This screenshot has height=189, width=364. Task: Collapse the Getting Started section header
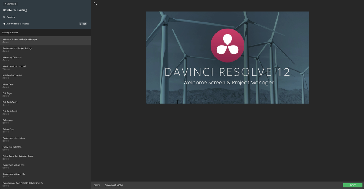pyautogui.click(x=45, y=33)
